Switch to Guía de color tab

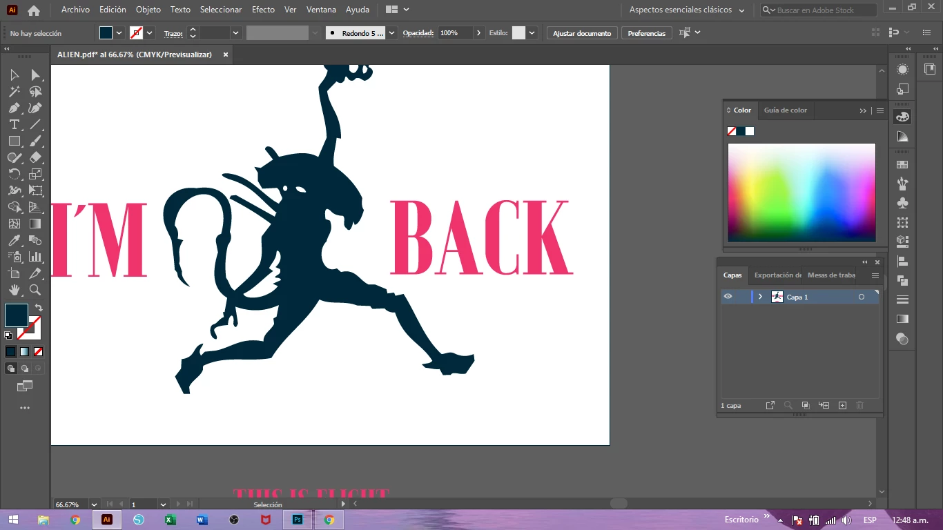(785, 110)
